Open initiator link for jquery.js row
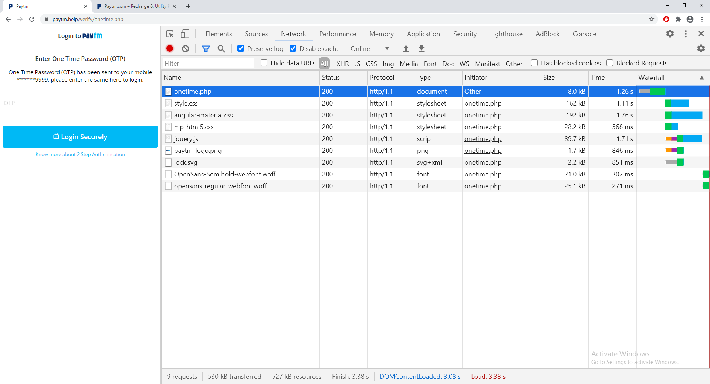Viewport: 710px width, 384px height. pyautogui.click(x=483, y=139)
